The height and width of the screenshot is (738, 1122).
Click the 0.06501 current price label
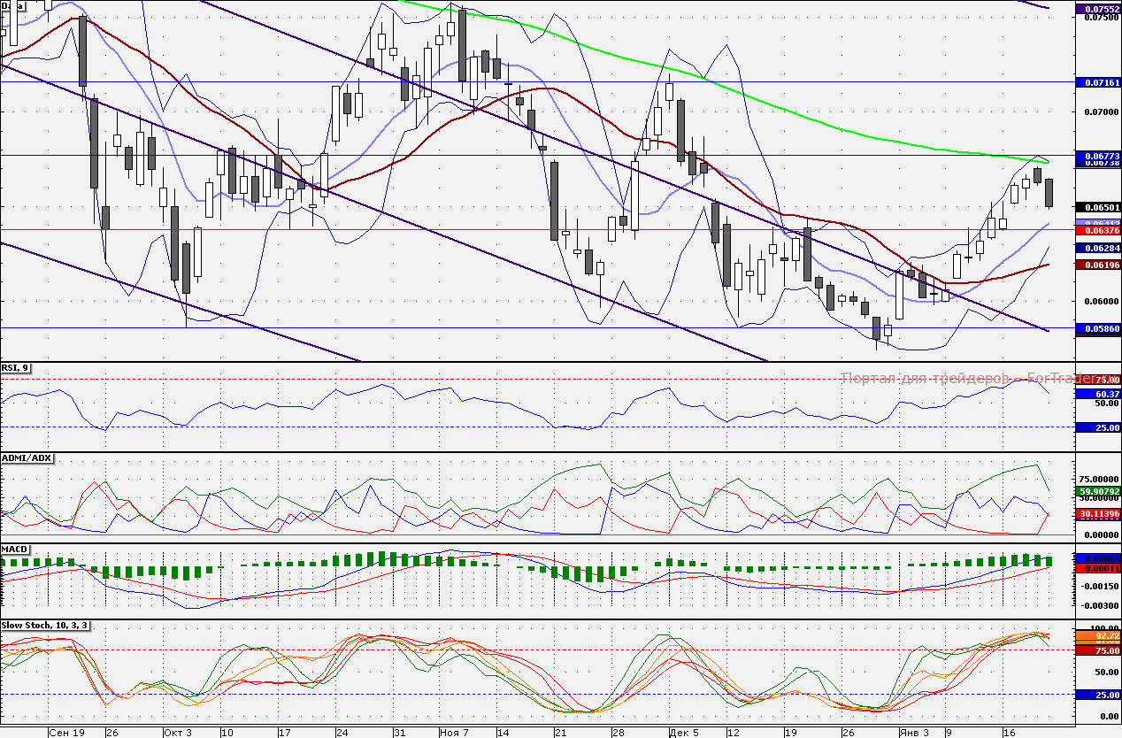[1096, 207]
